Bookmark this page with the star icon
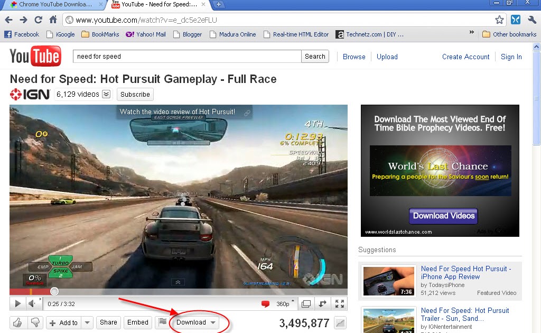 pos(499,20)
